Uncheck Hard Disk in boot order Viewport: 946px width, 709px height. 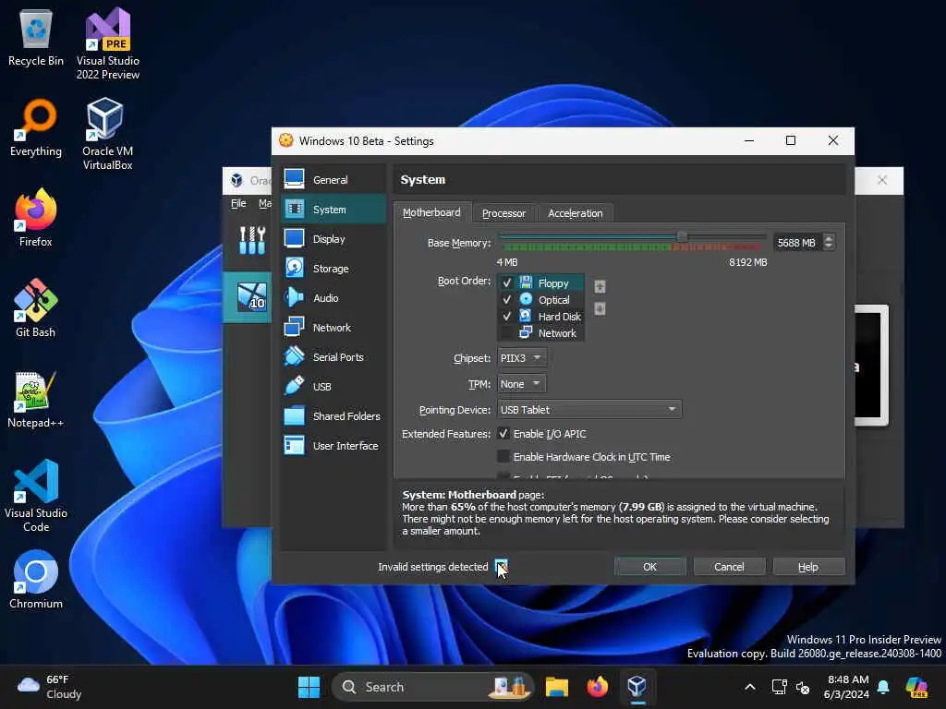[507, 316]
